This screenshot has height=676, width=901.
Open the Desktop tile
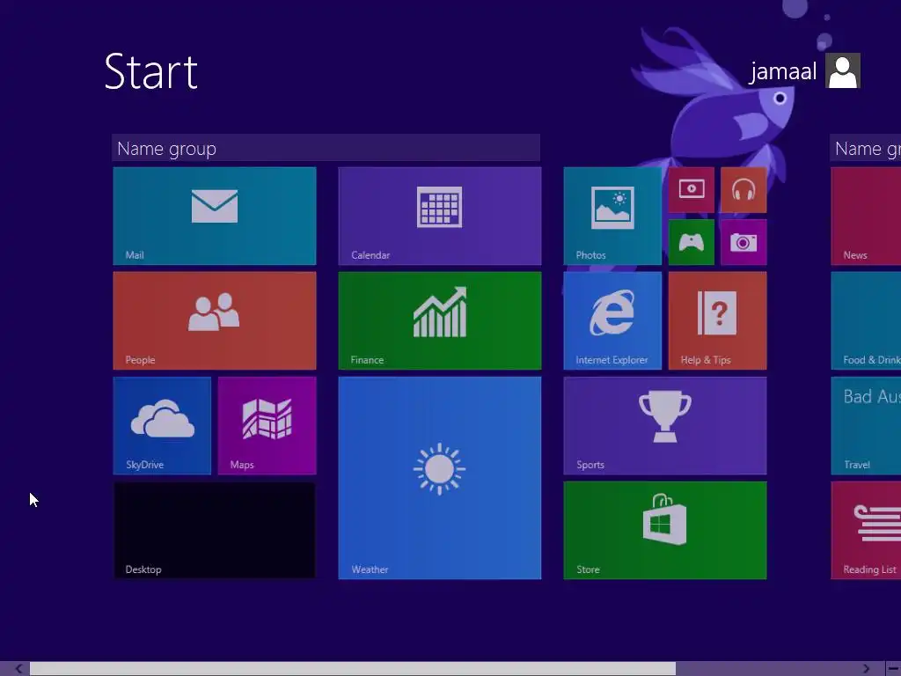tap(215, 531)
